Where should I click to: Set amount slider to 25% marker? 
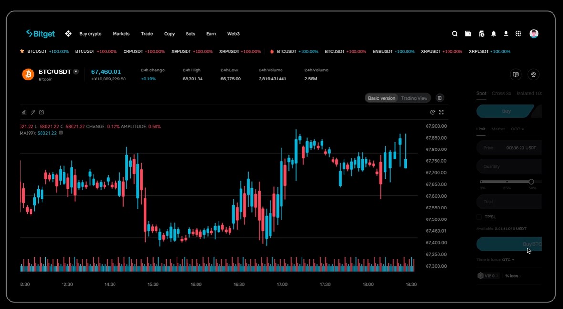tap(507, 182)
